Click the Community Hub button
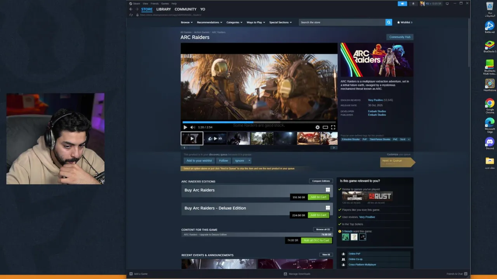 point(400,37)
